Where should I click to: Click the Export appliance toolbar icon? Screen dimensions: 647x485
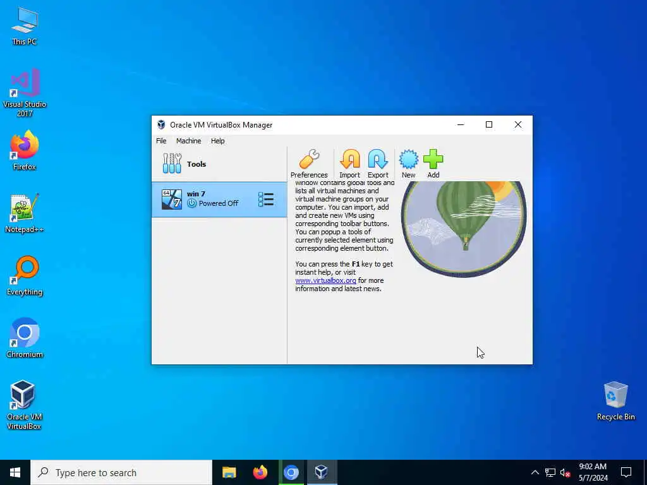point(378,164)
